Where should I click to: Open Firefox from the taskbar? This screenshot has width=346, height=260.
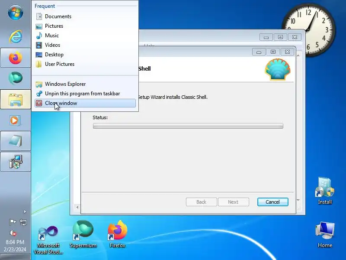16,58
